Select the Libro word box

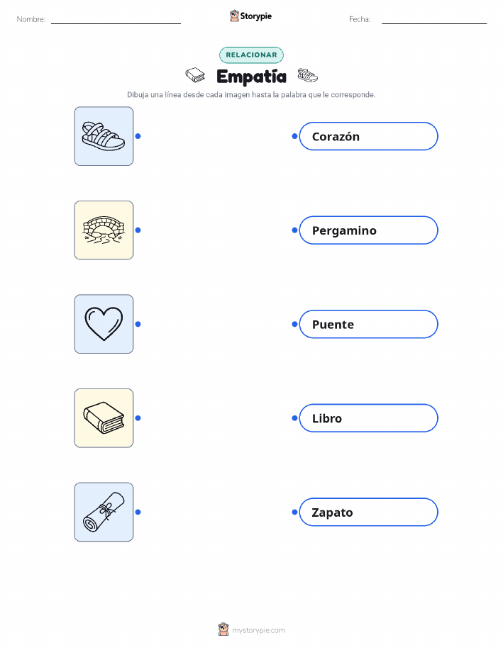point(368,418)
